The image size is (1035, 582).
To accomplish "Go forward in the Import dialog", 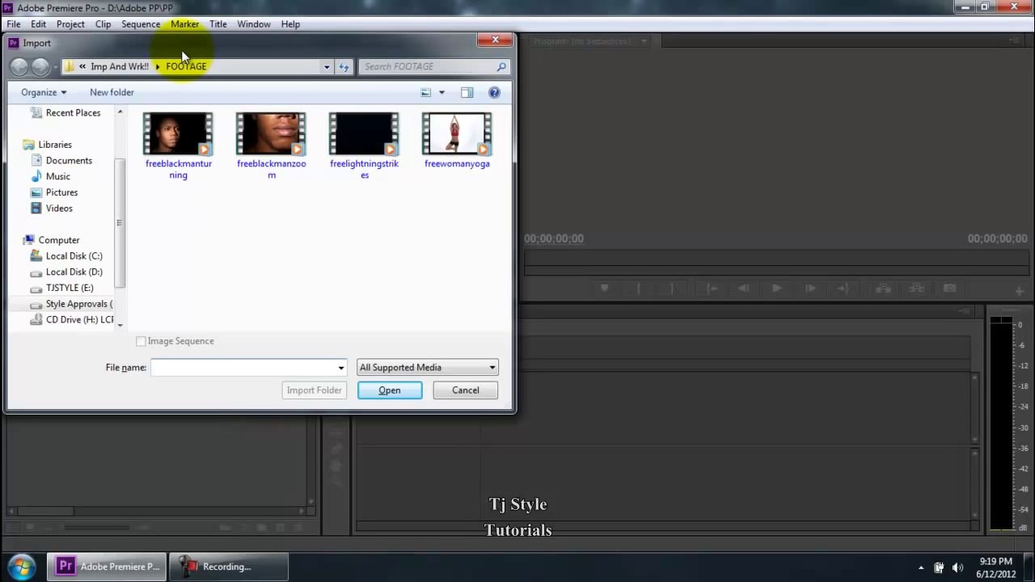I will pyautogui.click(x=40, y=67).
